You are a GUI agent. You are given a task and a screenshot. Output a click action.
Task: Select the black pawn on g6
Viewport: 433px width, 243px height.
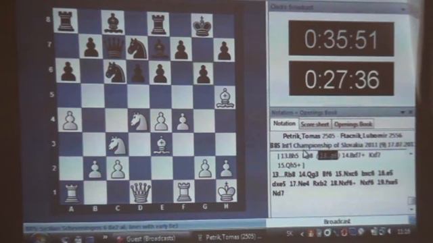pyautogui.click(x=204, y=75)
